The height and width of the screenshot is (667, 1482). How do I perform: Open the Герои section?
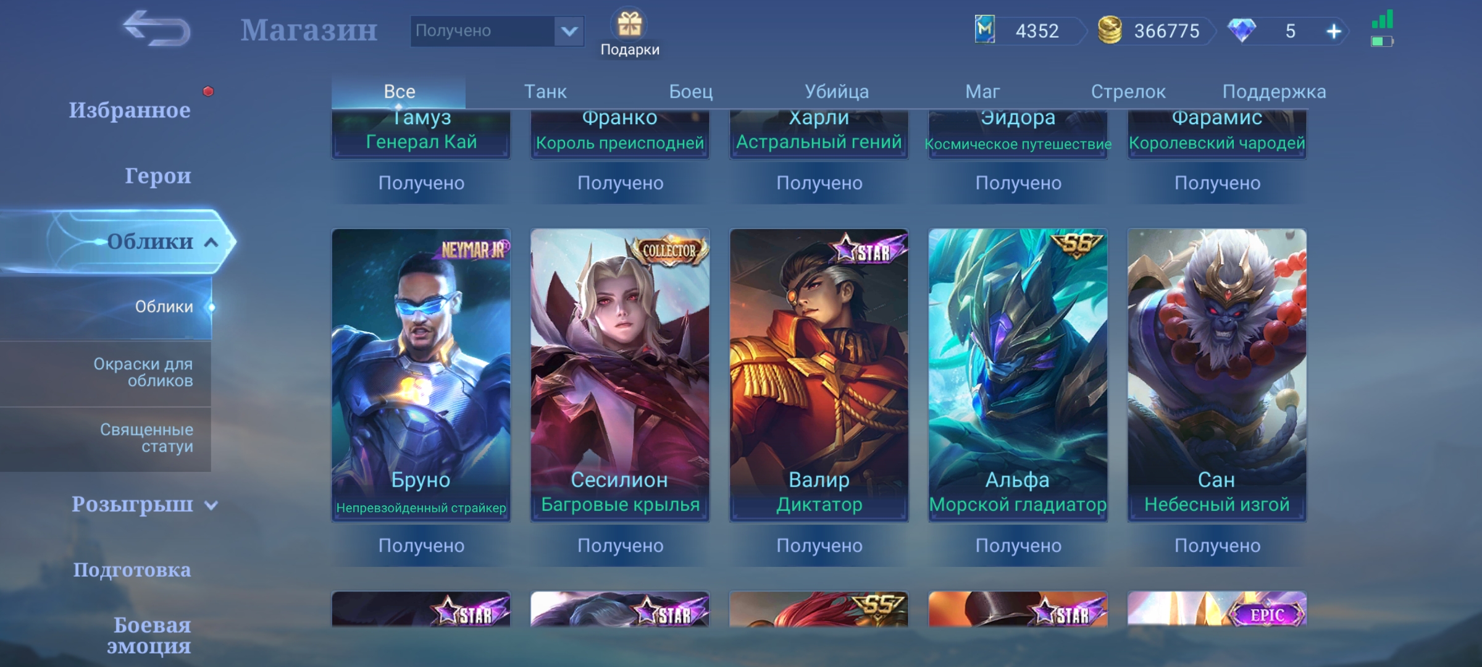click(158, 176)
